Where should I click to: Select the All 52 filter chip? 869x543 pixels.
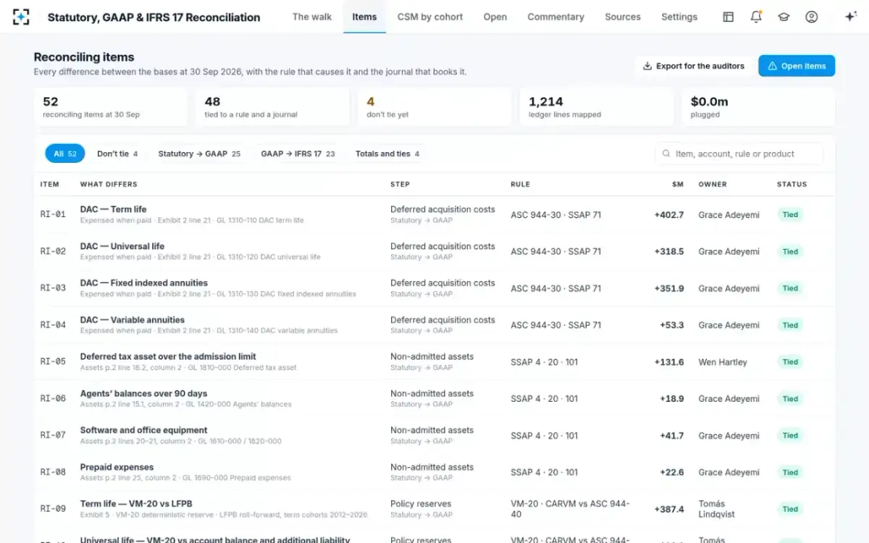tap(65, 153)
